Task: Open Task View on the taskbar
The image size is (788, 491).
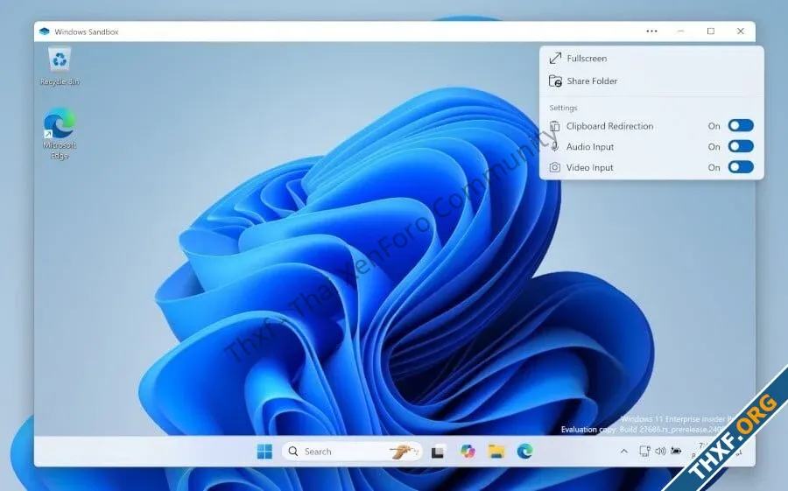Action: pyautogui.click(x=438, y=452)
